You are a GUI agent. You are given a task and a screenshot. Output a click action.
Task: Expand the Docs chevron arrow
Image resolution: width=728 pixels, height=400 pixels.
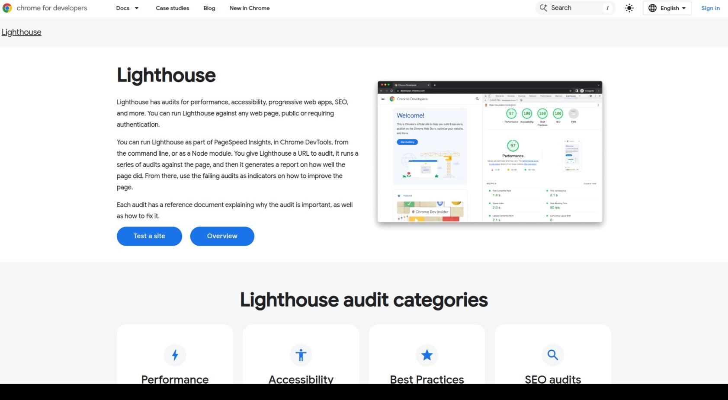pos(135,8)
